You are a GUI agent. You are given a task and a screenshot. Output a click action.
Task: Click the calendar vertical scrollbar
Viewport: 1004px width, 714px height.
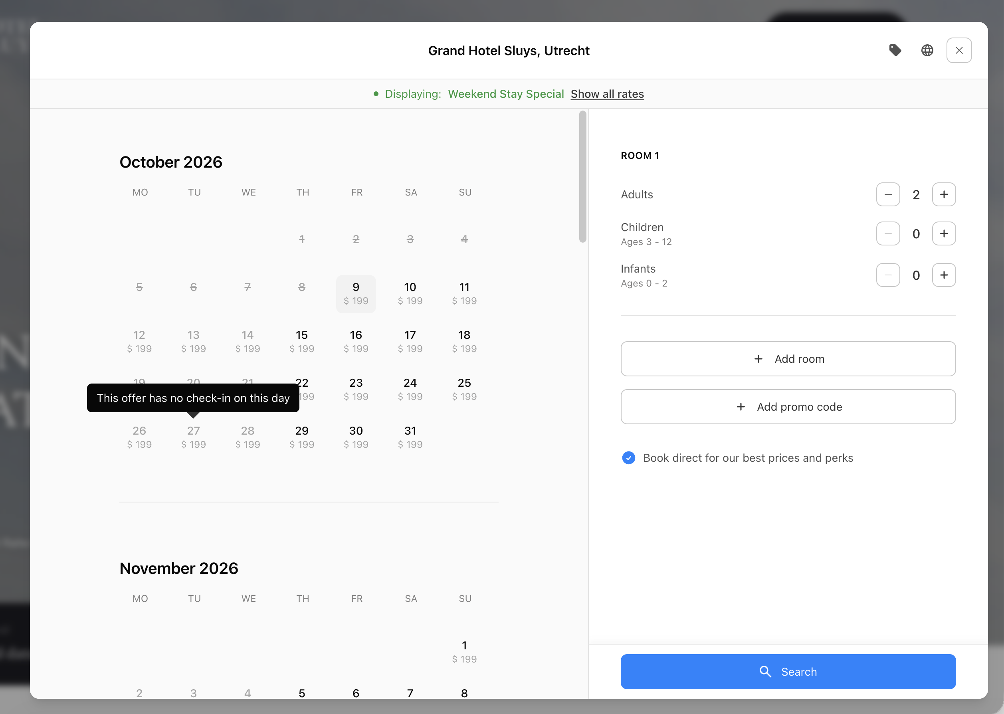[x=583, y=176]
